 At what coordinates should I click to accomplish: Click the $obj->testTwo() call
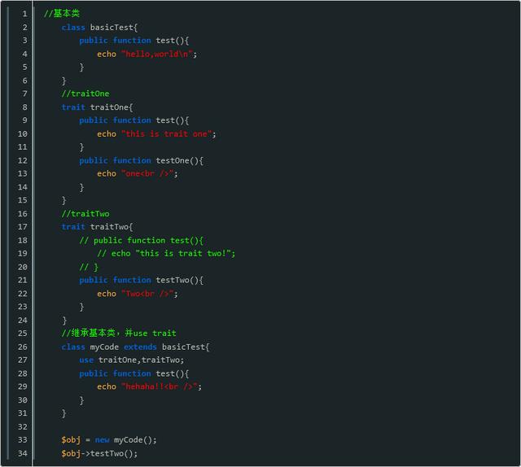coord(99,453)
